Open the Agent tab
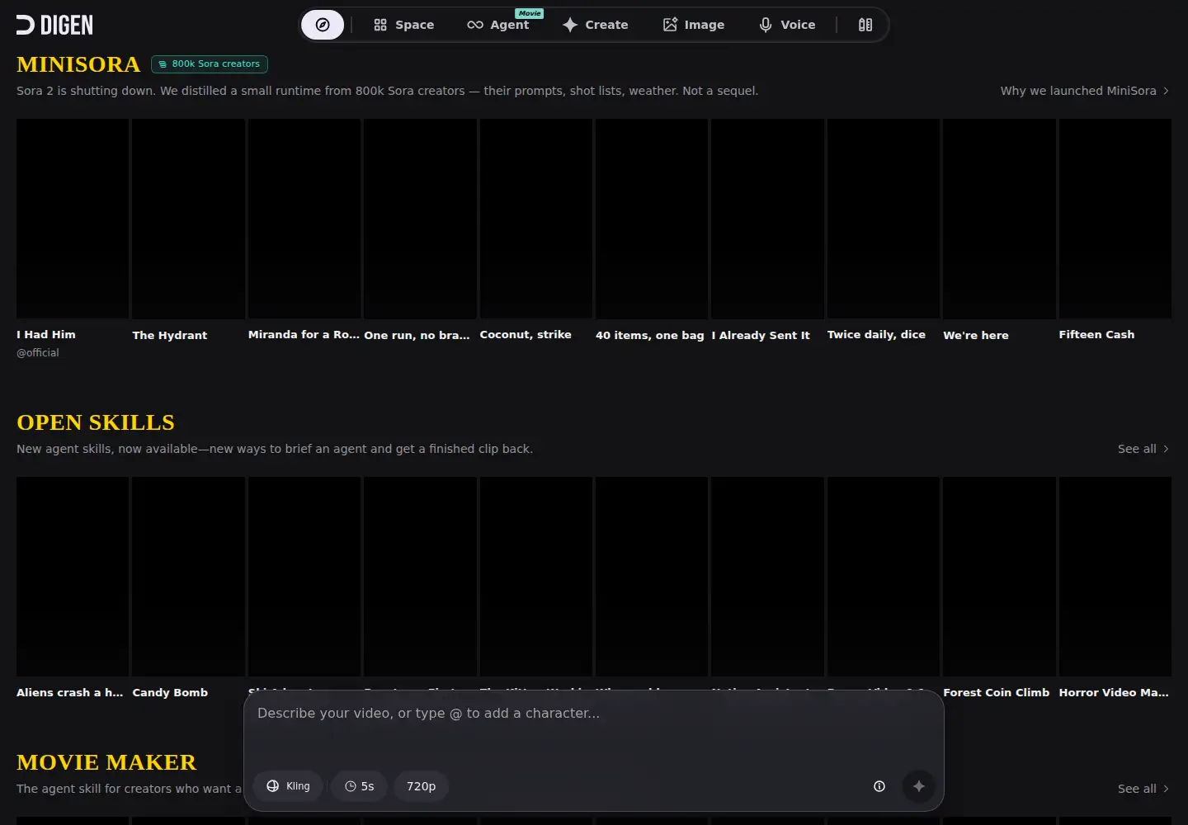Viewport: 1188px width, 825px height. [x=498, y=25]
